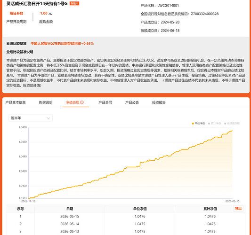
Task: Click the product title 灵活成长汇稳日开14天持有1号G
Action: pyautogui.click(x=37, y=3)
